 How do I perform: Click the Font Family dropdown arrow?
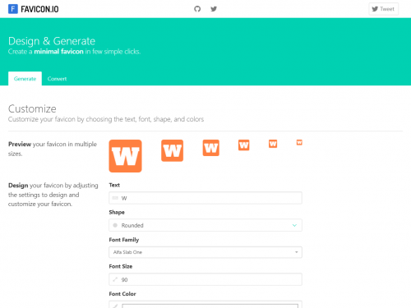coord(297,252)
